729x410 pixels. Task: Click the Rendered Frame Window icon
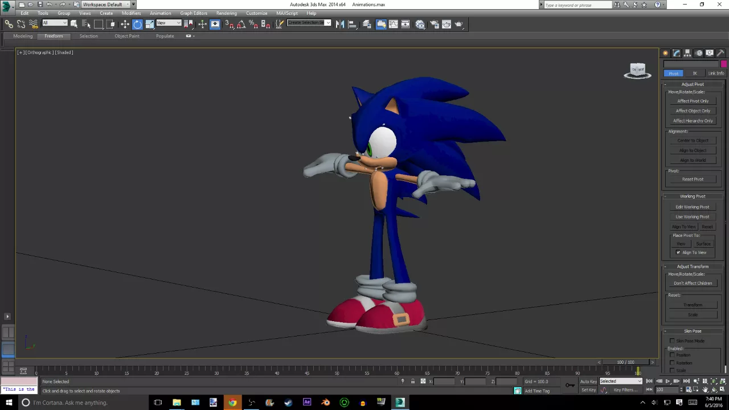pyautogui.click(x=447, y=24)
